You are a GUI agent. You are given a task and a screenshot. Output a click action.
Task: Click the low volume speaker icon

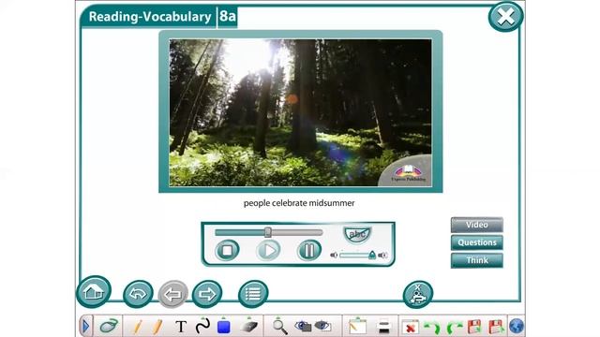[x=334, y=255]
